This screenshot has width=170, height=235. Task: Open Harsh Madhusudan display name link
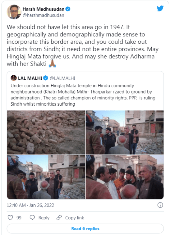coord(44,9)
